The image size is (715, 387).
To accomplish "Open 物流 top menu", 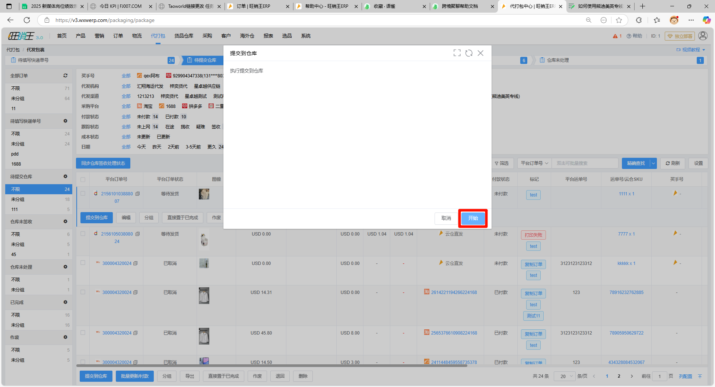I will click(x=137, y=36).
